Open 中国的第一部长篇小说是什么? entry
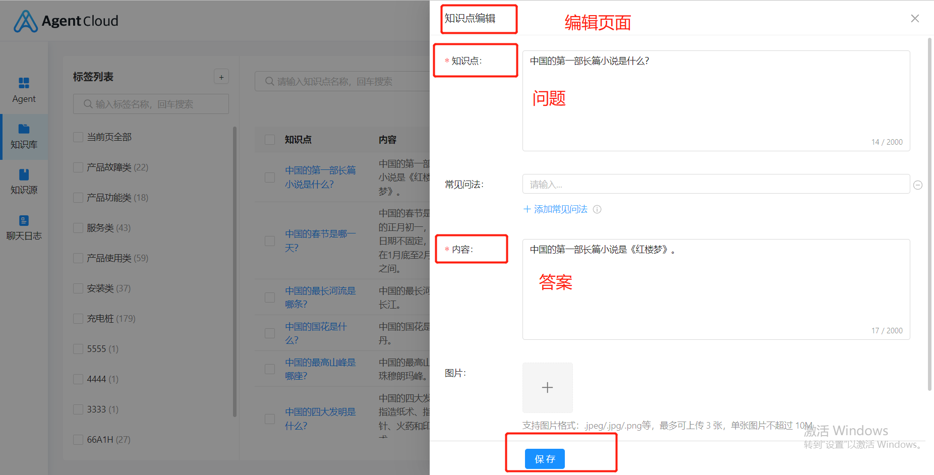Image resolution: width=934 pixels, height=475 pixels. (x=320, y=177)
